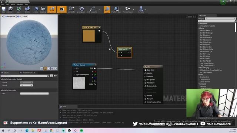Select Blend_Overlay in the palette
This screenshot has height=133, width=237.
coord(205,54)
